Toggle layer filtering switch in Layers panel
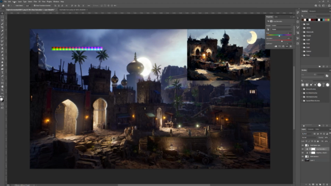This screenshot has width=331, height=186. [330, 134]
